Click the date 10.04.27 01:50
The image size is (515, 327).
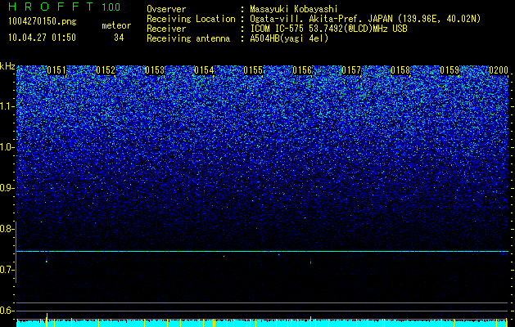point(42,38)
